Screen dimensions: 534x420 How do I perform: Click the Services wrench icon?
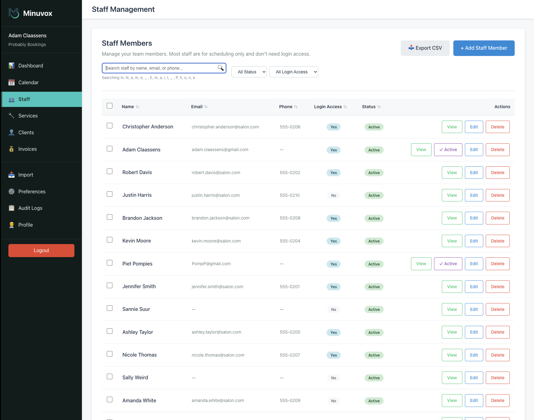pyautogui.click(x=12, y=116)
